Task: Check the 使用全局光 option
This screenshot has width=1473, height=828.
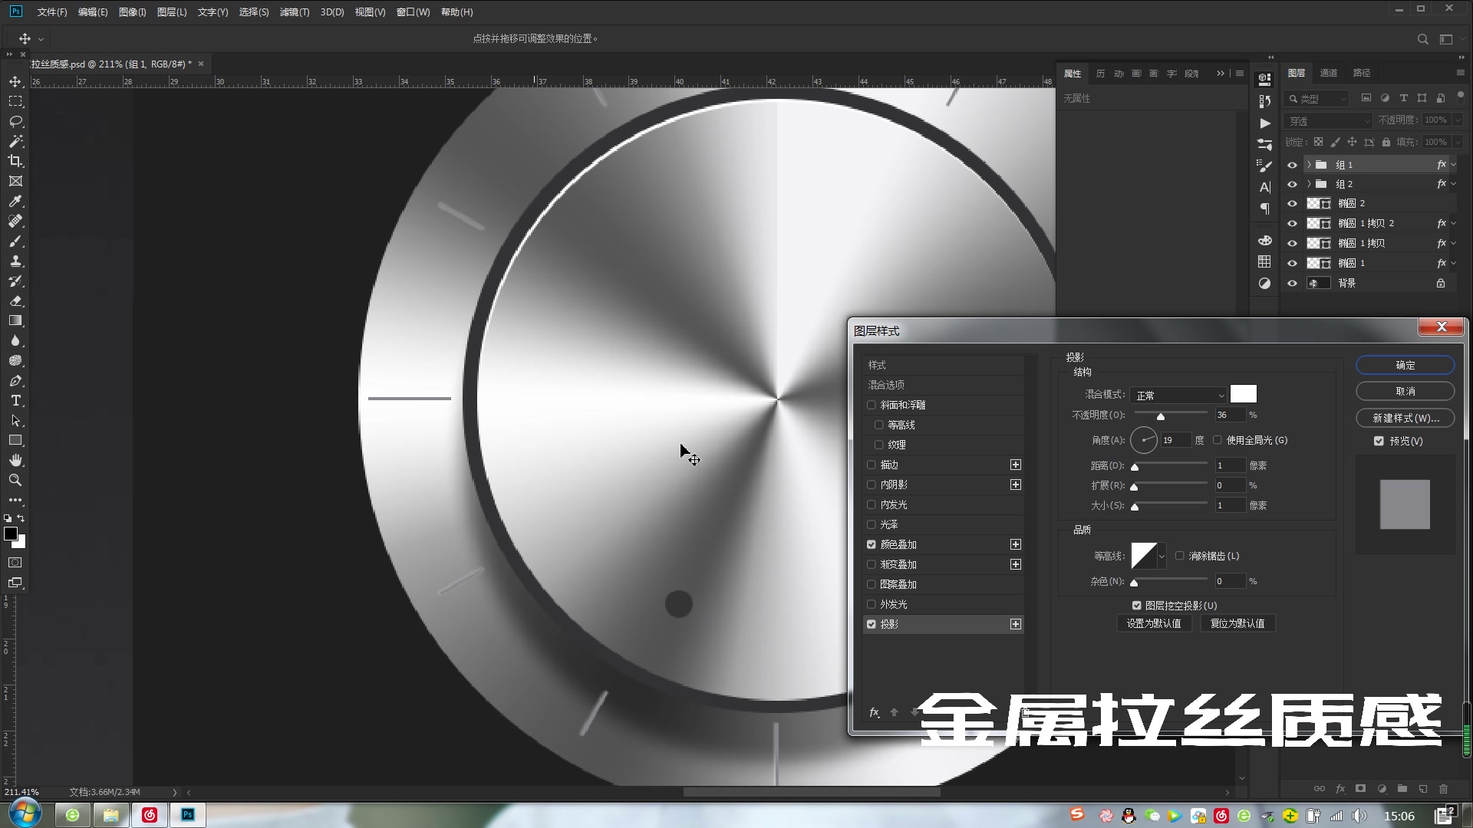Action: click(1218, 440)
